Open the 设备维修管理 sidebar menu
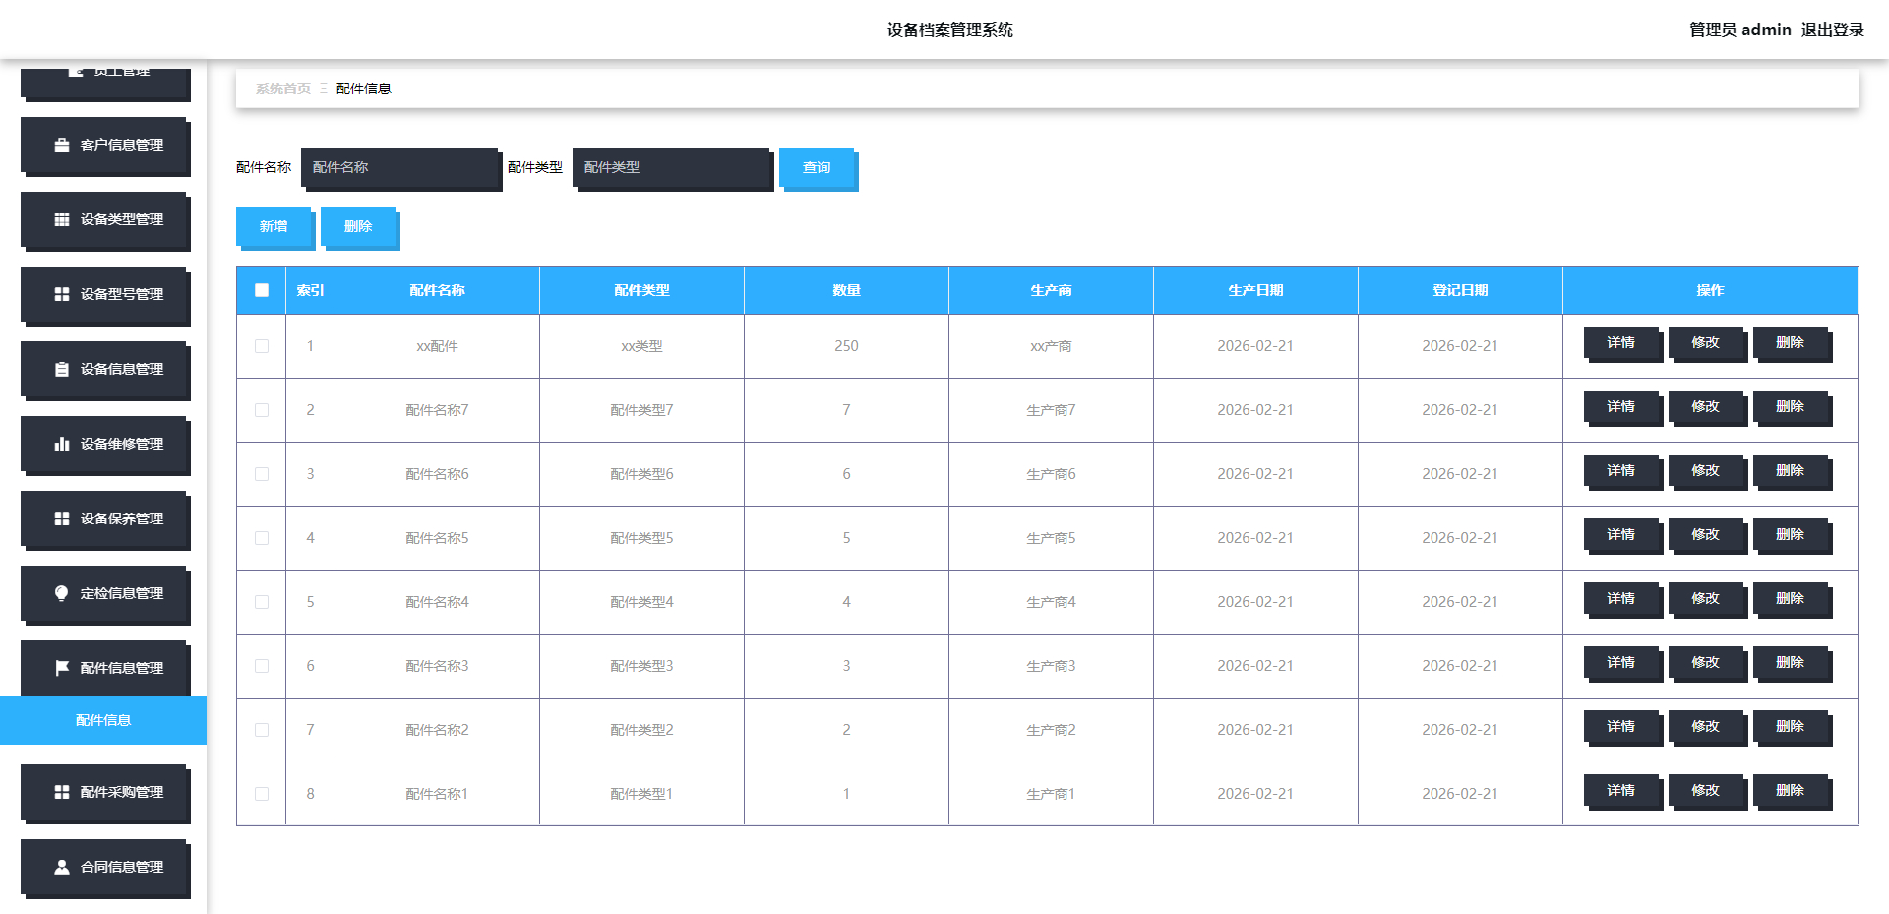Screen dimensions: 1889x914 pyautogui.click(x=105, y=445)
